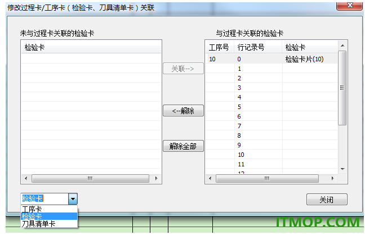Click the right table scroll right arrow
This screenshot has height=235, width=365.
(x=333, y=178)
